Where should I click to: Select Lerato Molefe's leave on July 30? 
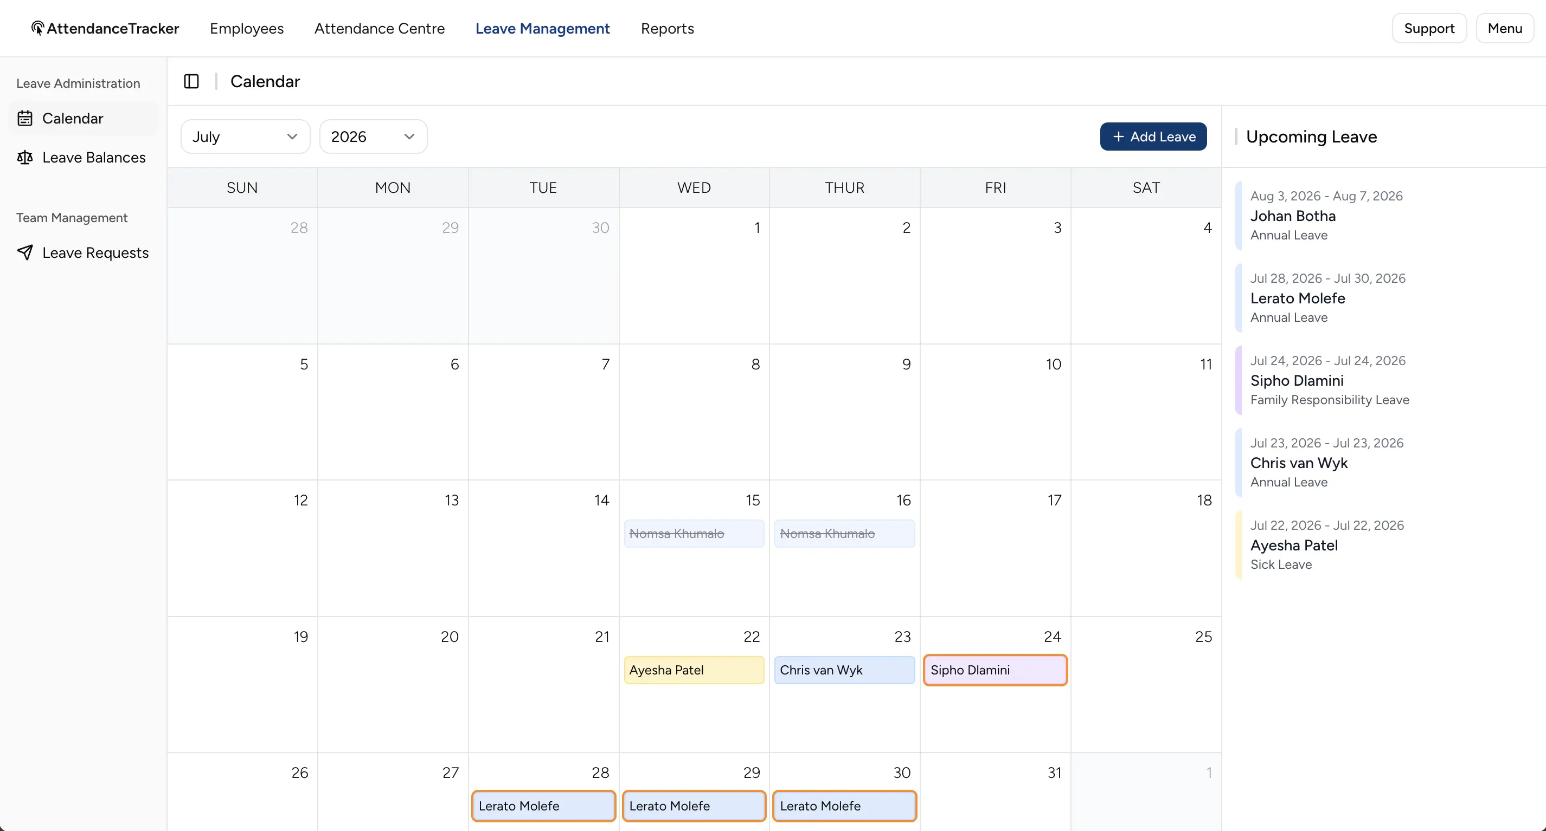click(844, 807)
